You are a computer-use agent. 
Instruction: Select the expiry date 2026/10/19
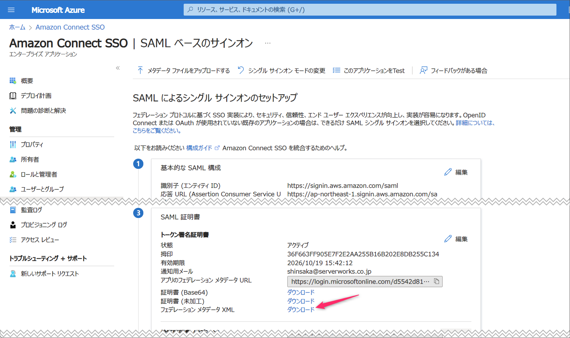point(320,263)
